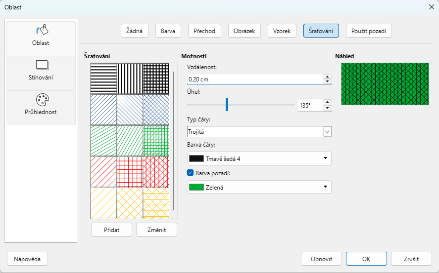Viewport: 439px width, 273px height.
Task: Increase Vzdálenost with the up arrow
Action: click(327, 77)
